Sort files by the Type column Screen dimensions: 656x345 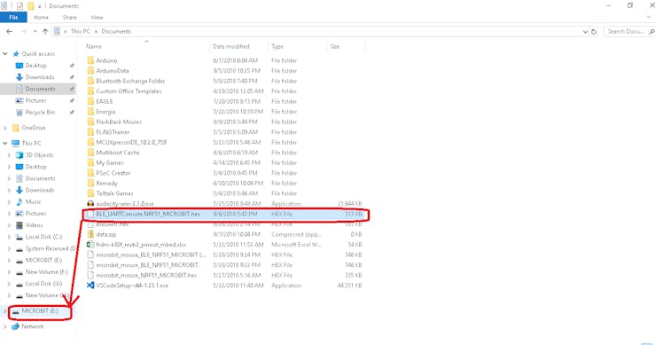pos(277,46)
